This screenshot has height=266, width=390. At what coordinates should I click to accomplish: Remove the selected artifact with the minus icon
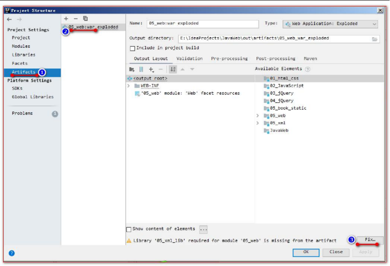point(75,19)
